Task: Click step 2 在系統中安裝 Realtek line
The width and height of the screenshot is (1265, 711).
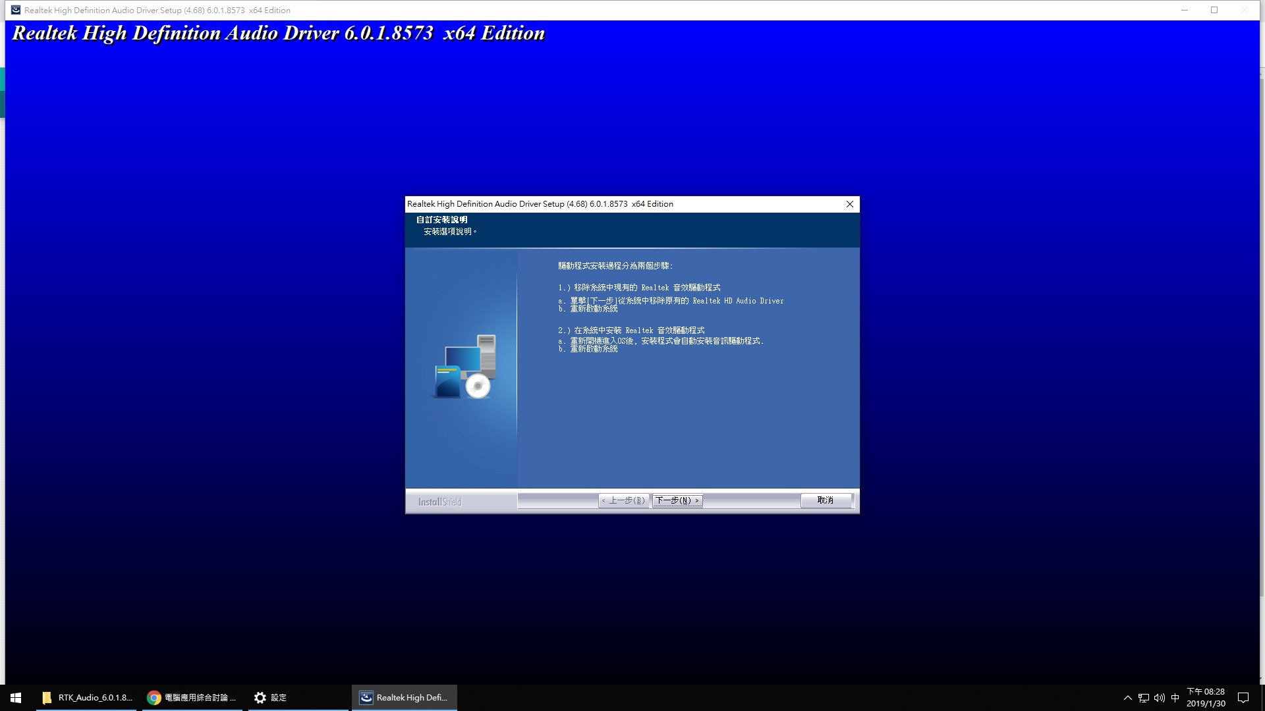Action: (x=631, y=330)
